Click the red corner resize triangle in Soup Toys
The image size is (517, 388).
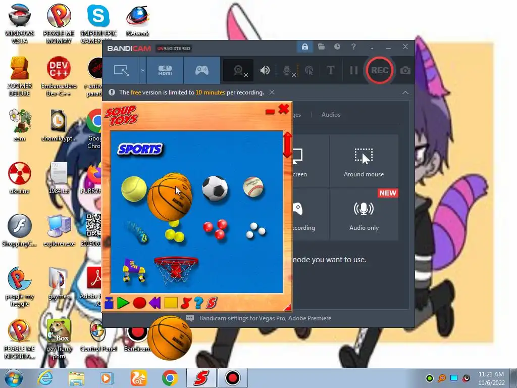pos(287,307)
